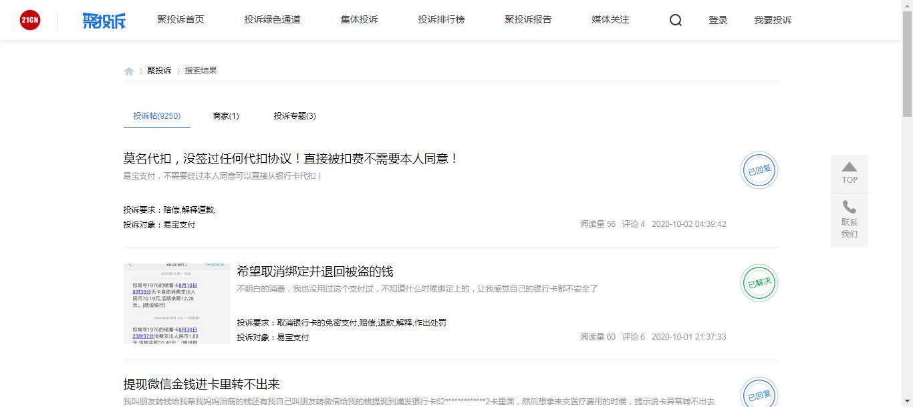Click the 已解决 resolved badge stamp

pyautogui.click(x=758, y=283)
